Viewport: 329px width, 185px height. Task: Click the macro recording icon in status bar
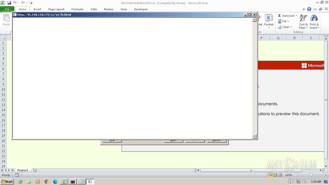coord(17,175)
